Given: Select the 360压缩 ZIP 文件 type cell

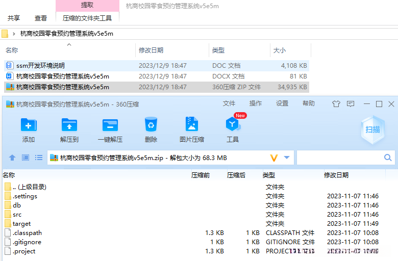Looking at the screenshot, I should (x=236, y=87).
